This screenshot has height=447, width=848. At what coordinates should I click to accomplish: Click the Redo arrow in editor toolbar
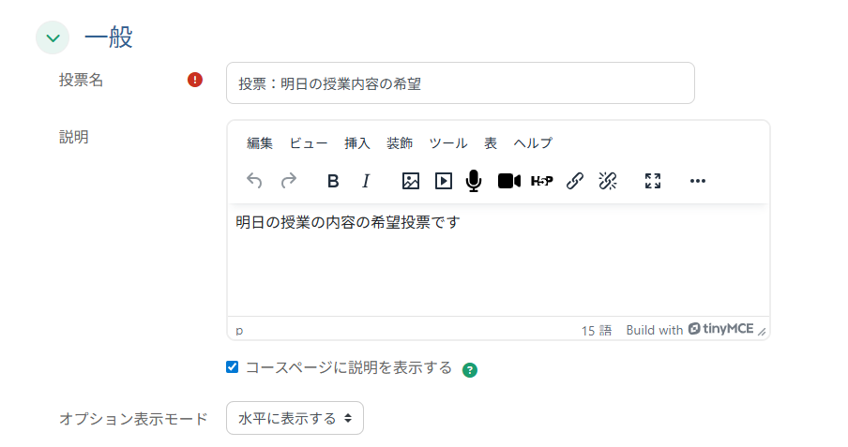point(289,181)
